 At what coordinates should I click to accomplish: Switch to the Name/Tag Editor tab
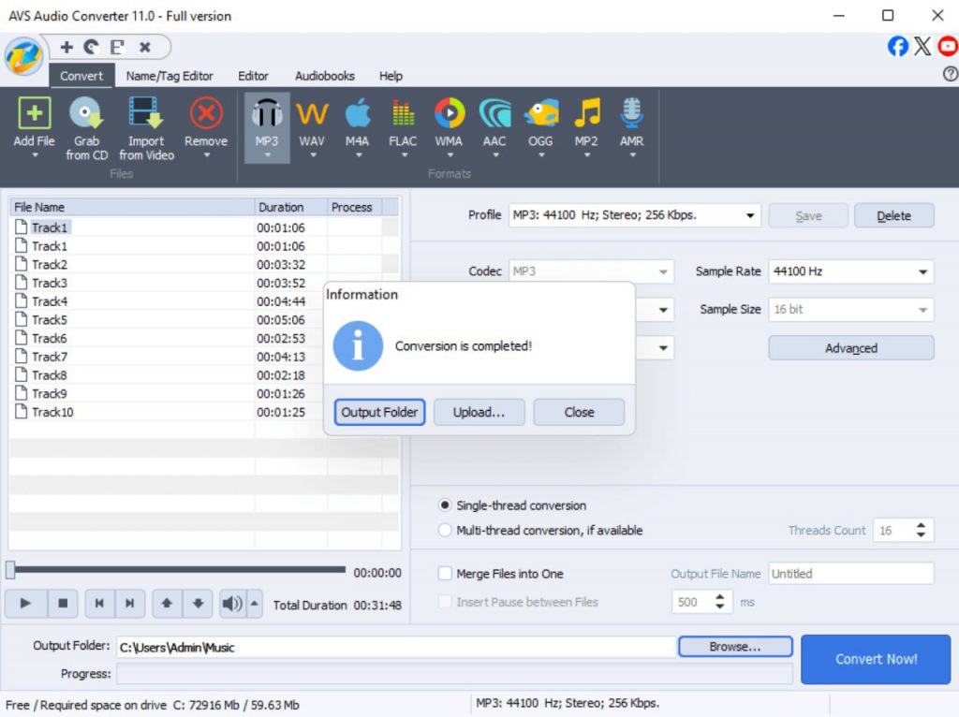pyautogui.click(x=170, y=76)
